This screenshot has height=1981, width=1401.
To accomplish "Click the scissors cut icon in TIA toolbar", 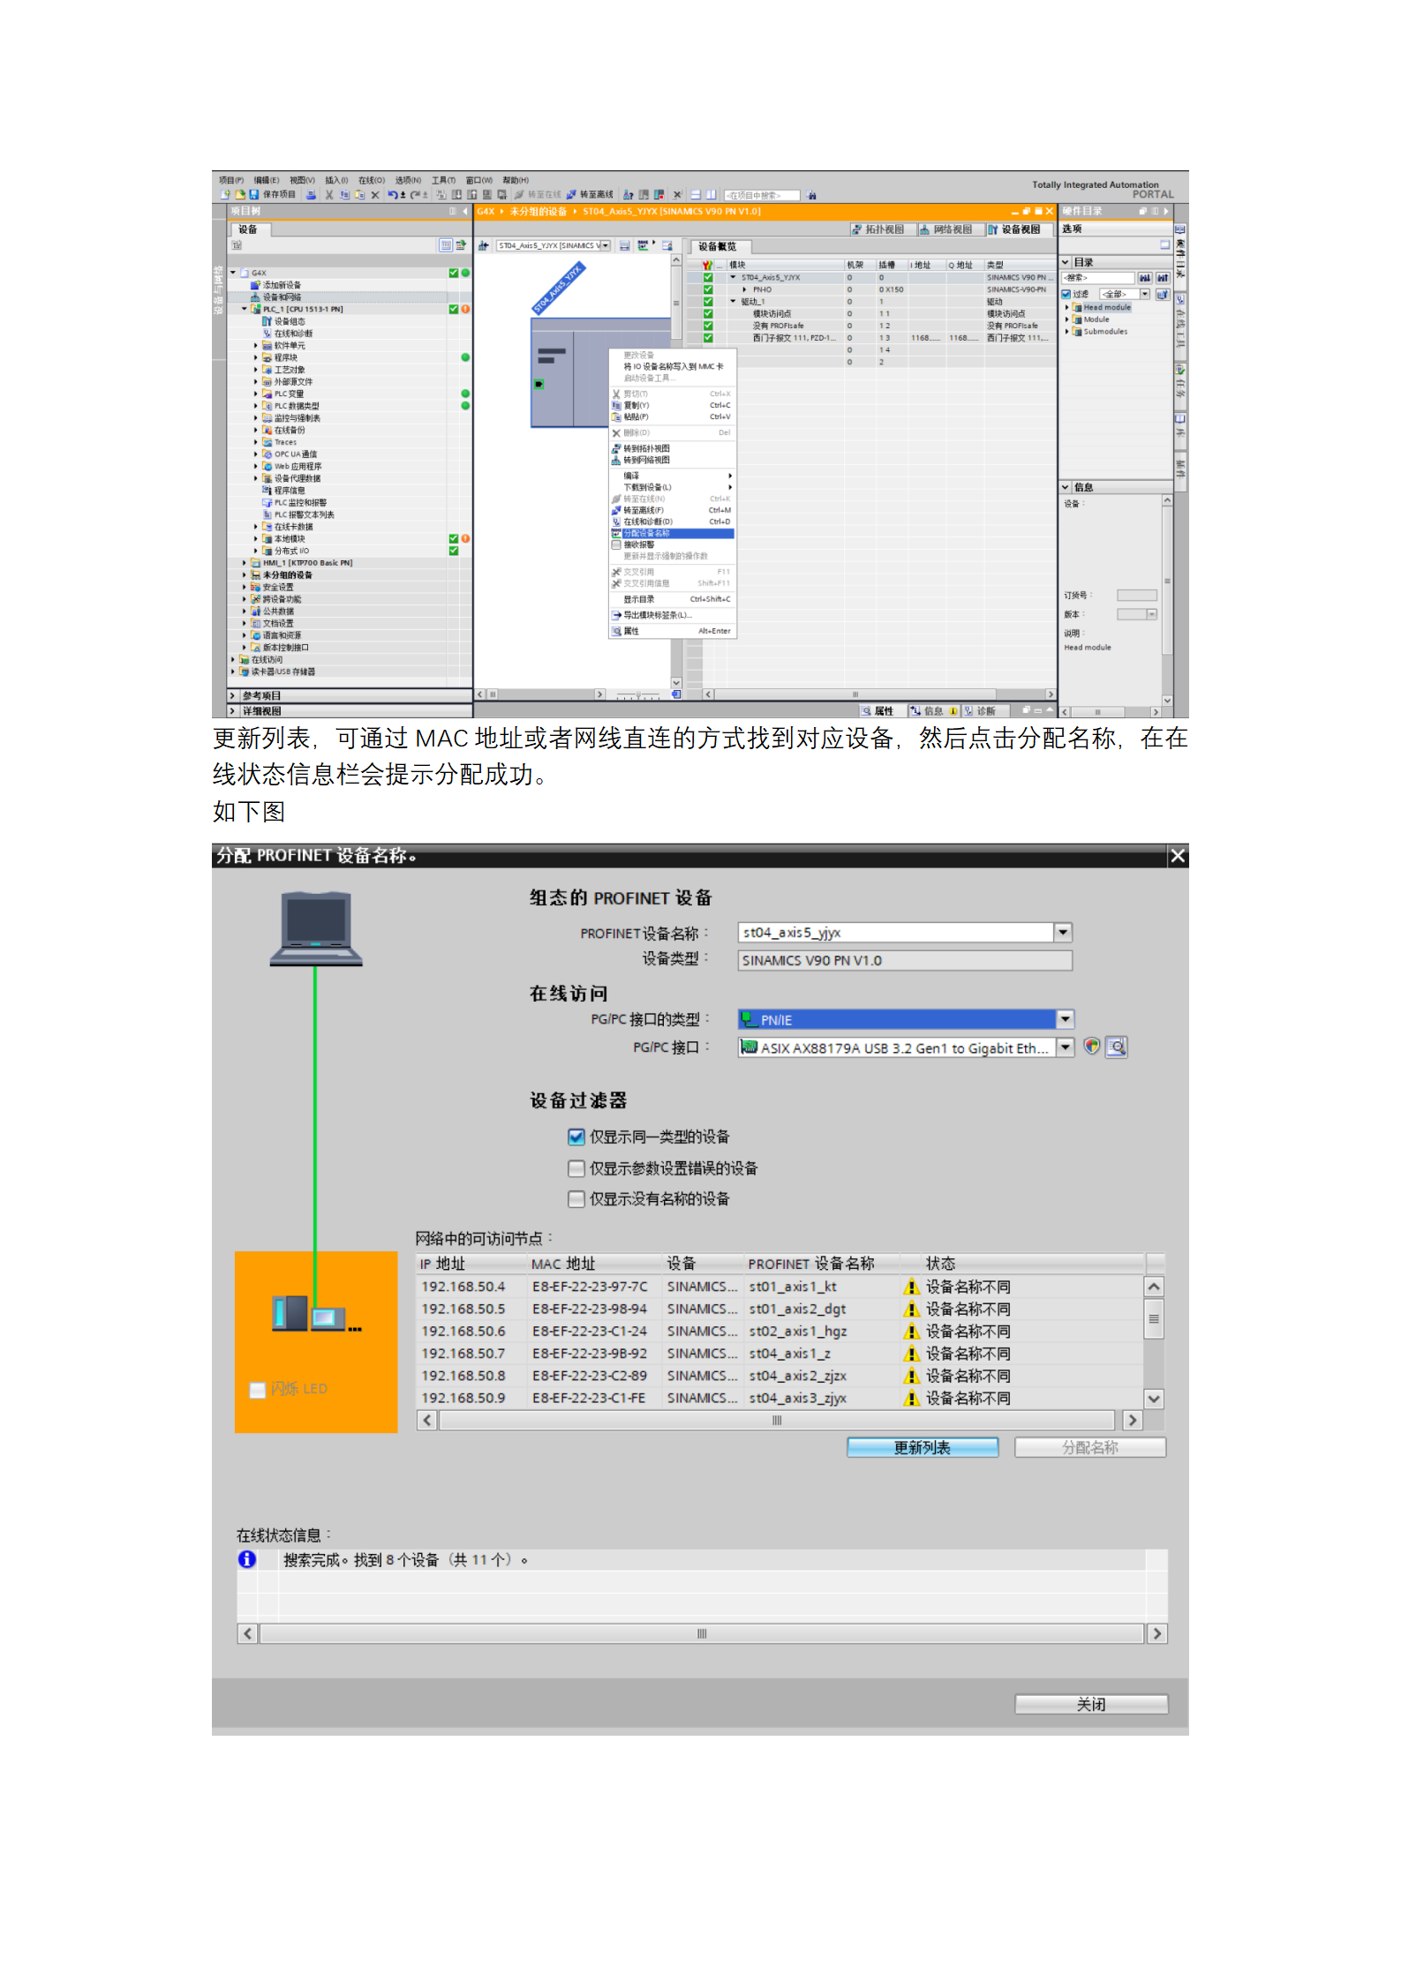I will pyautogui.click(x=329, y=195).
